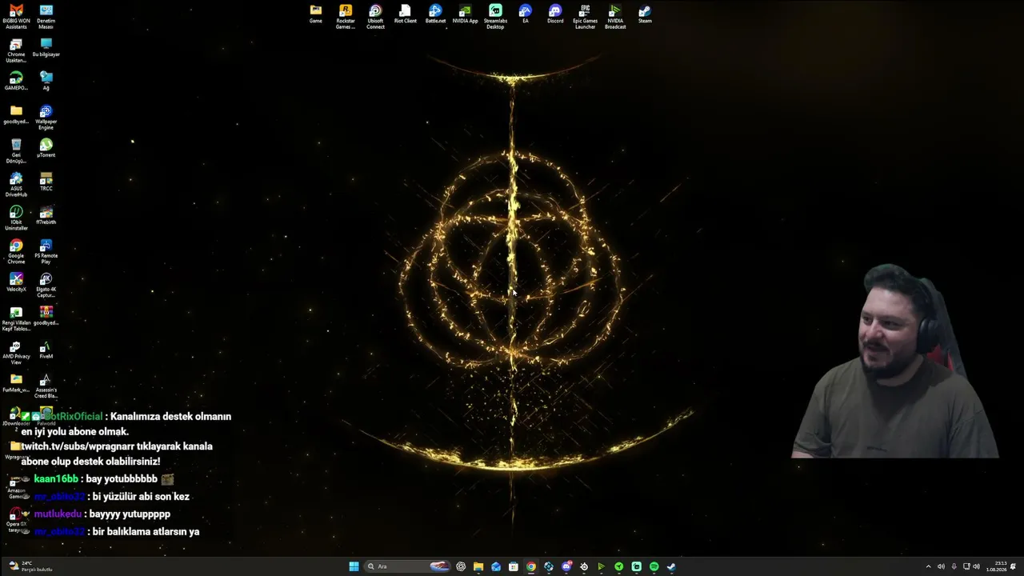The image size is (1024, 576).
Task: Click the taskbar Ara search box
Action: point(408,566)
